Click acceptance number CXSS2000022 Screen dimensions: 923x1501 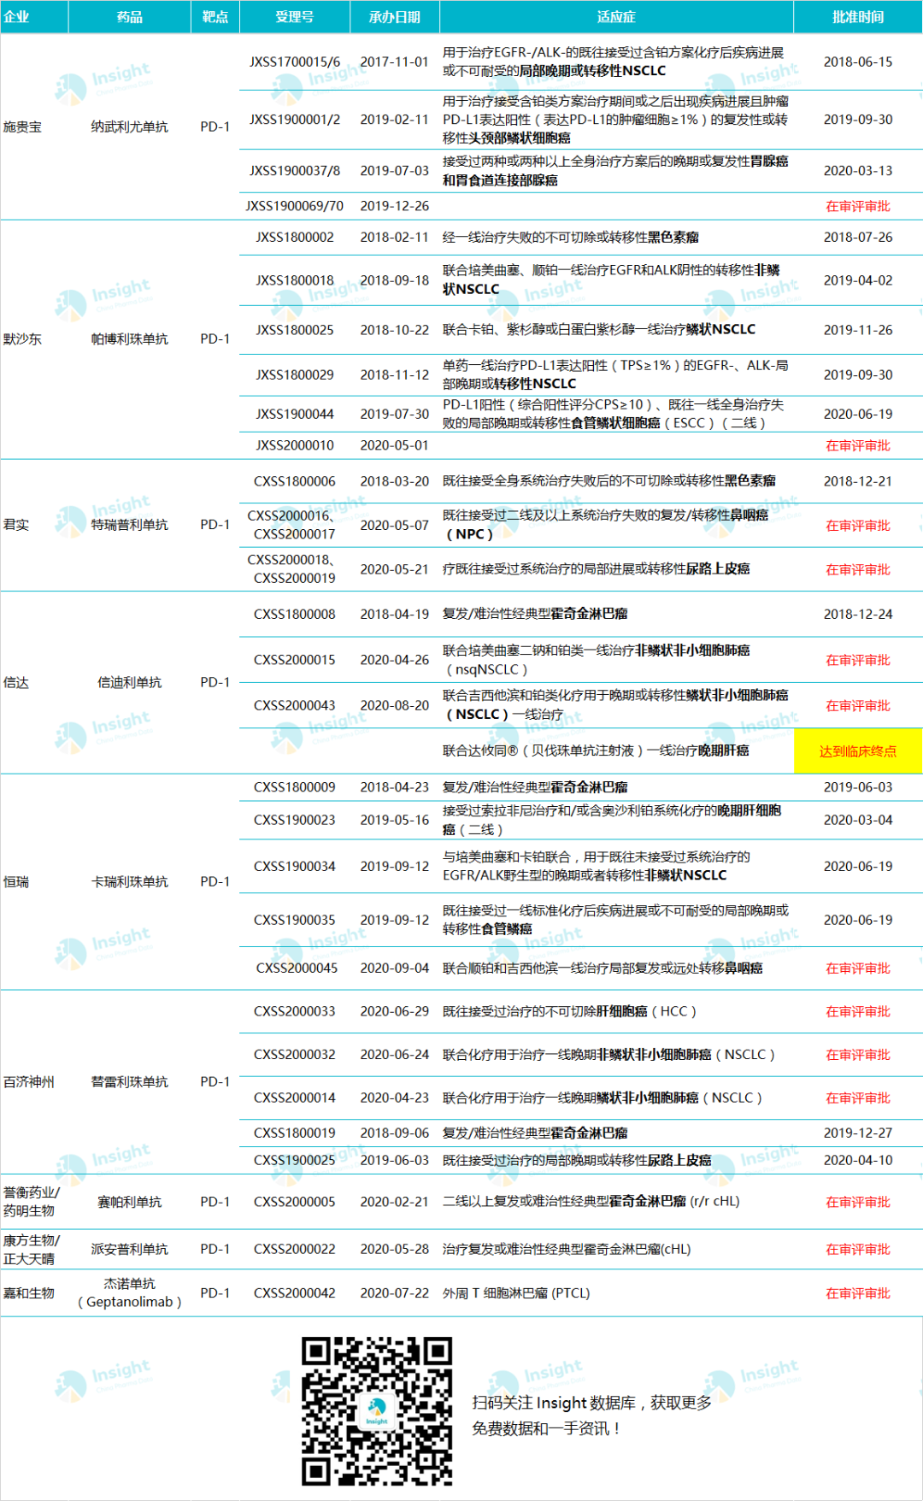295,1249
